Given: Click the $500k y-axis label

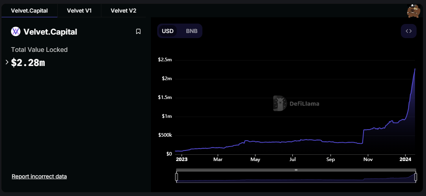Looking at the screenshot, I should 166,135.
